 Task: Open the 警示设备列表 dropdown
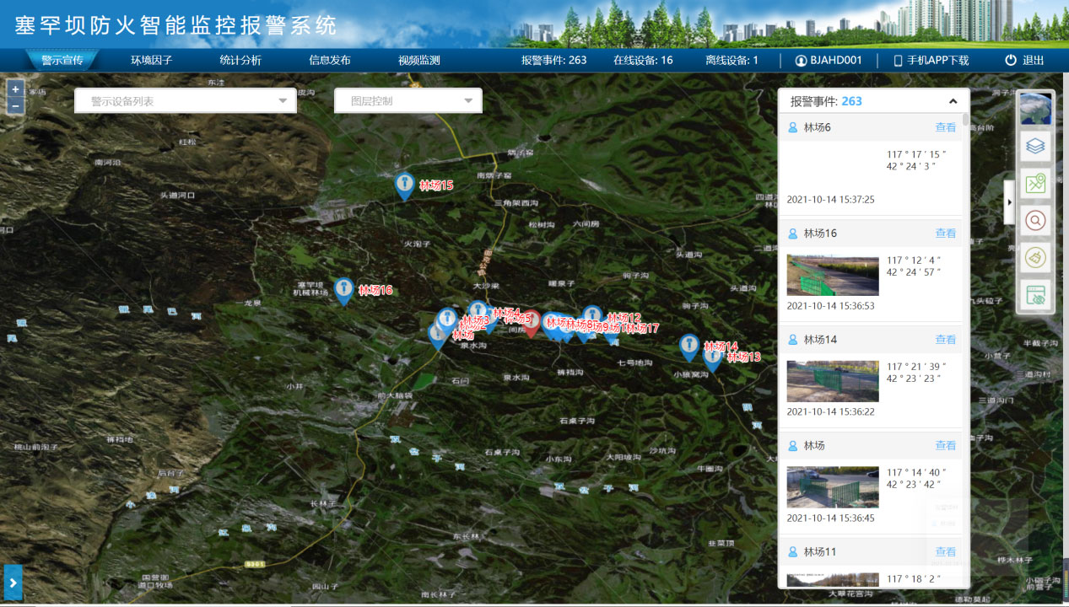point(186,101)
